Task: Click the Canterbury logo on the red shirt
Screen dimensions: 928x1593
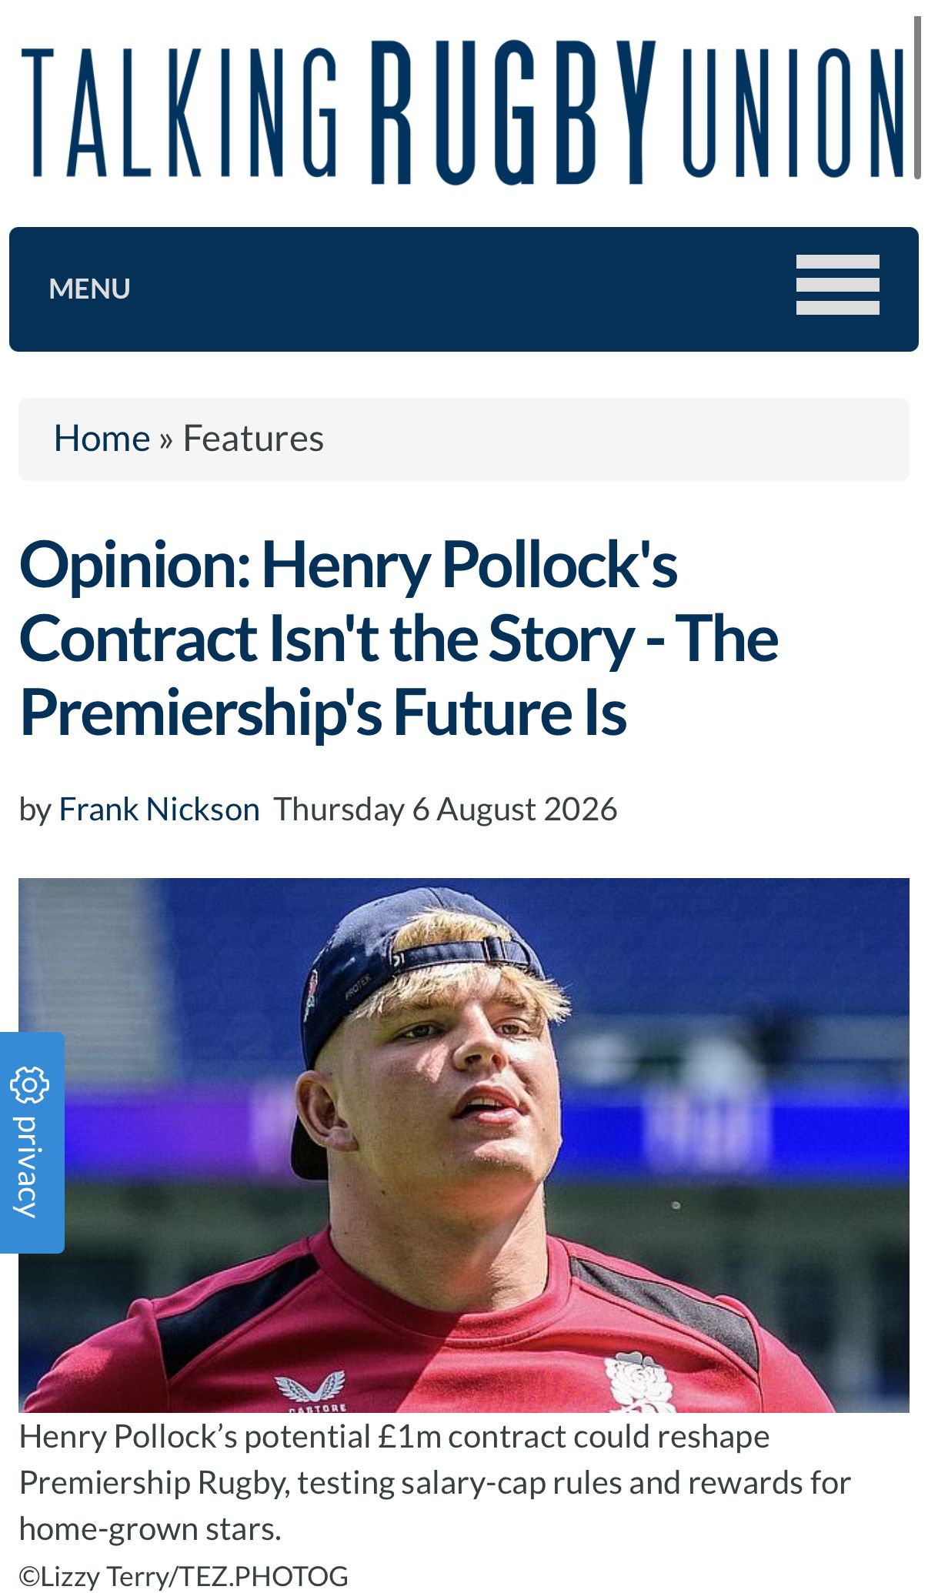Action: (309, 1390)
